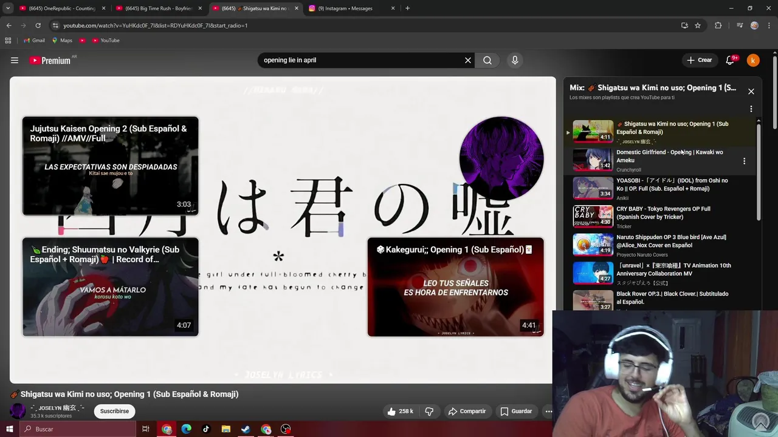Open the JOSELYN channel name link

[57, 408]
